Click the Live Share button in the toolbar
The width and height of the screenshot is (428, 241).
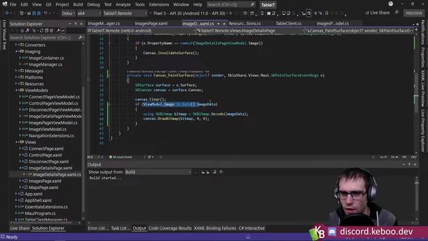pos(377,13)
